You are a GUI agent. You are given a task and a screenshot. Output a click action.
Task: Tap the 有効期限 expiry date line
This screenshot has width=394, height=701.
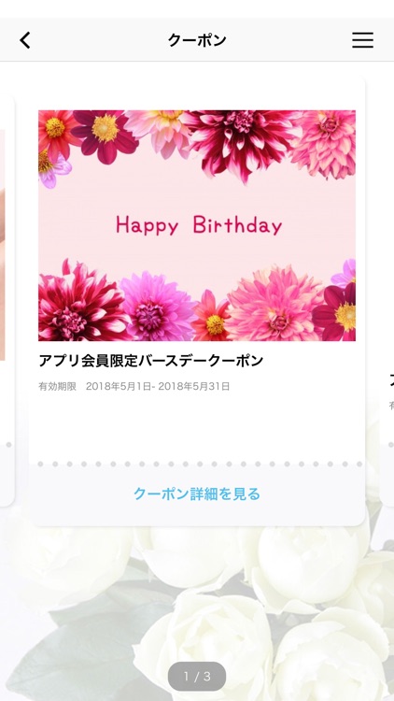tap(134, 386)
